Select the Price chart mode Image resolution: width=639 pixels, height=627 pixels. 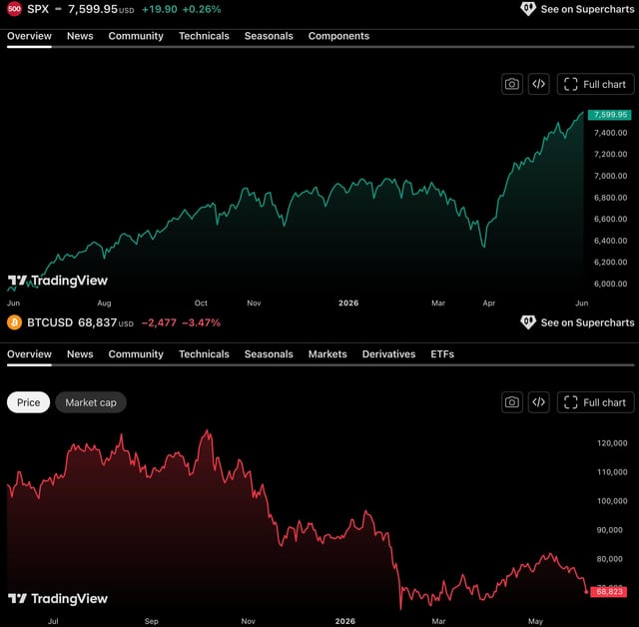pos(29,402)
